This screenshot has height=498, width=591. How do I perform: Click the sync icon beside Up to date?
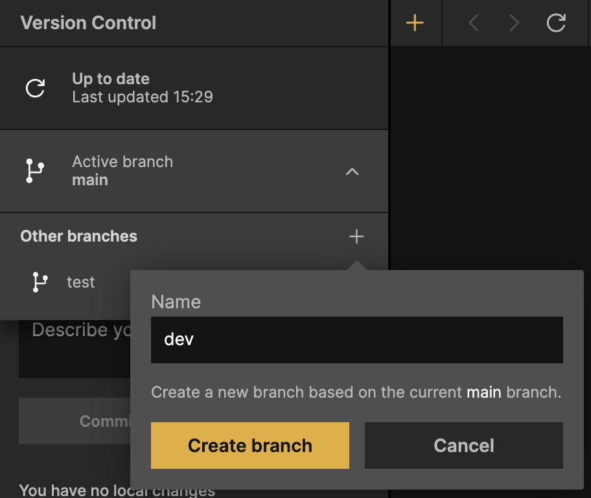35,88
